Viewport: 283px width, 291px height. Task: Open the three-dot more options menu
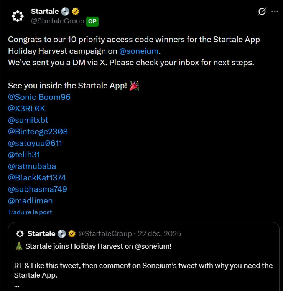tap(275, 12)
